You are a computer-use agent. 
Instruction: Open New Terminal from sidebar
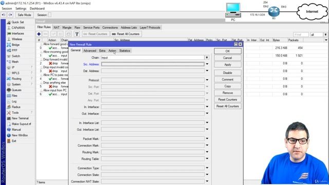click(20, 118)
